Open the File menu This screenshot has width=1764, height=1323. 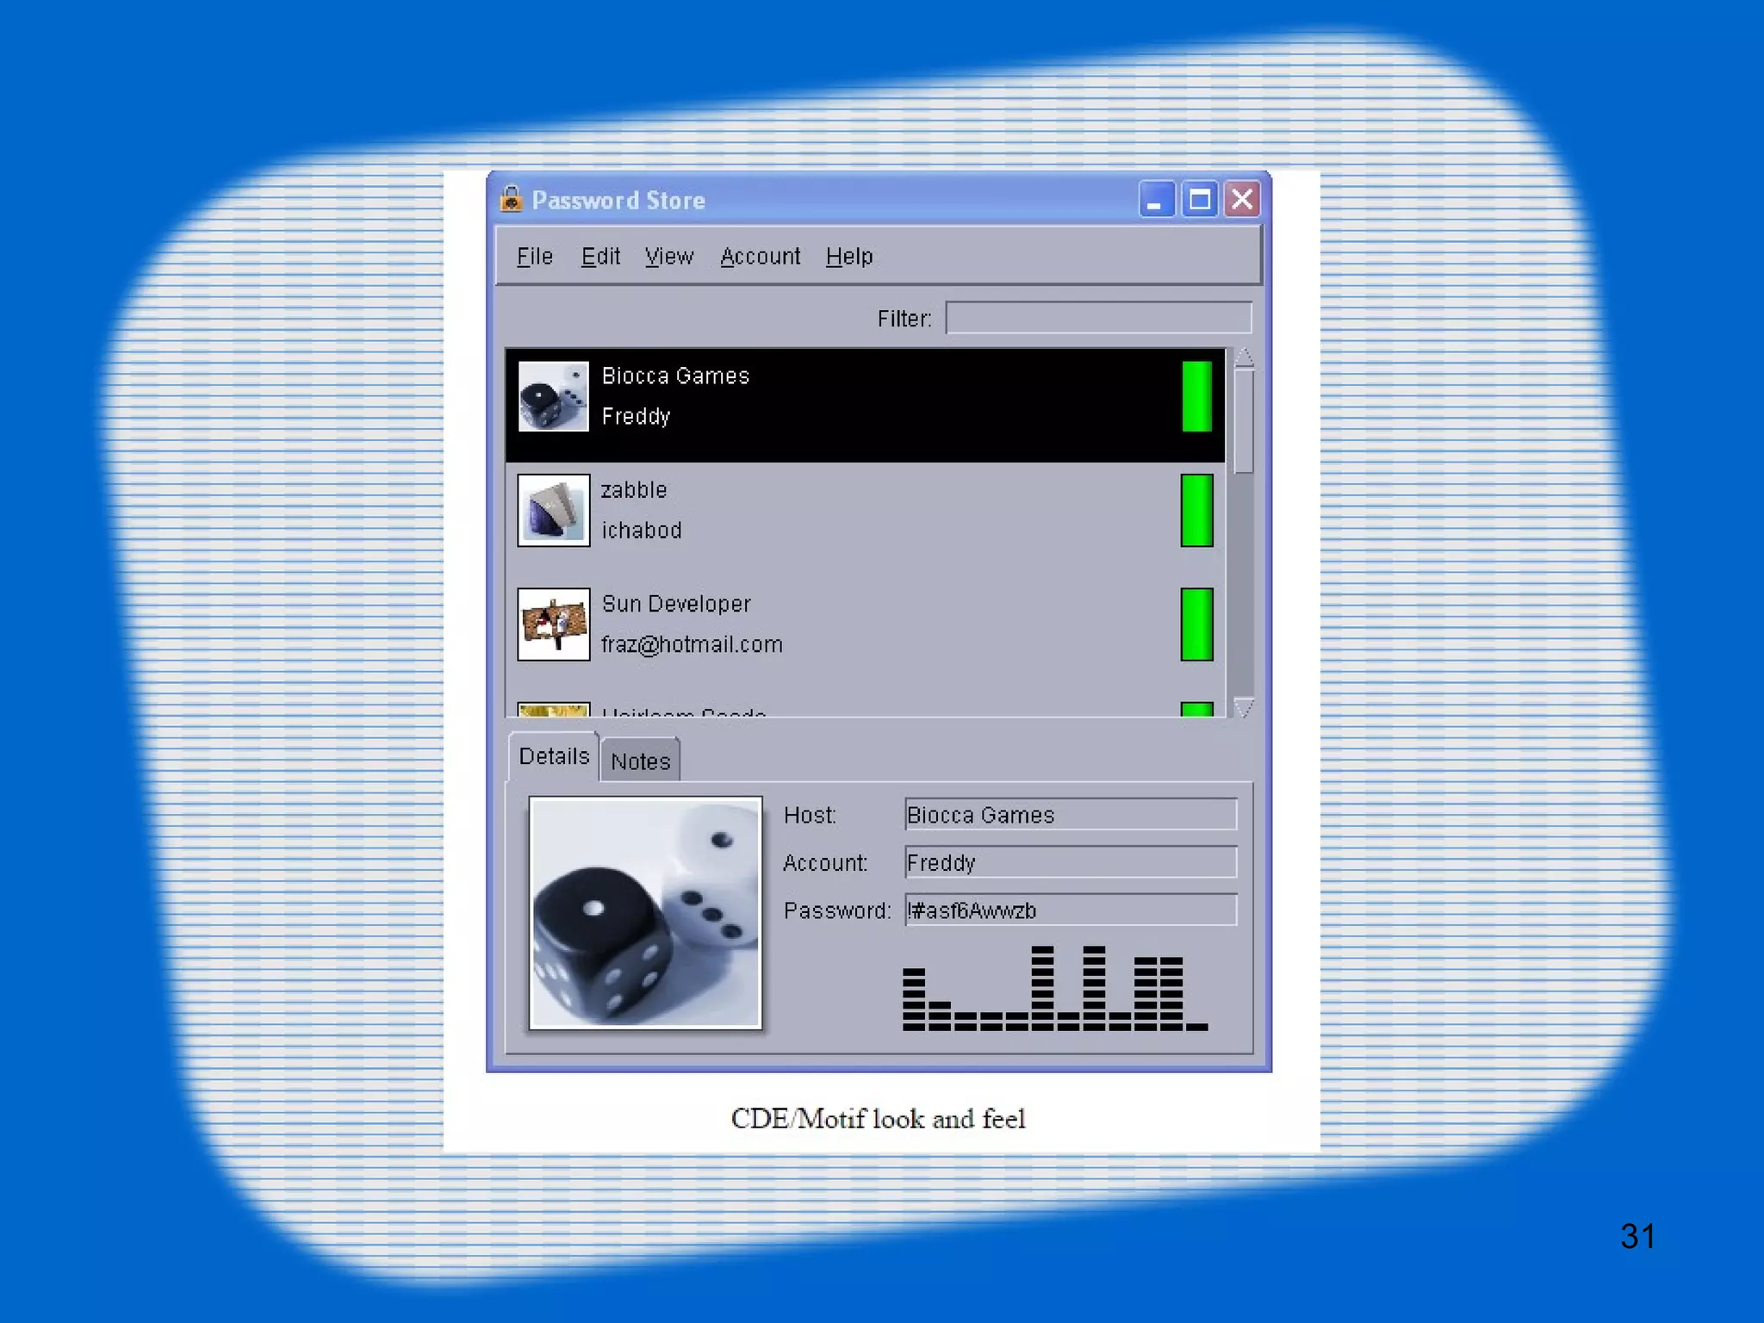534,257
